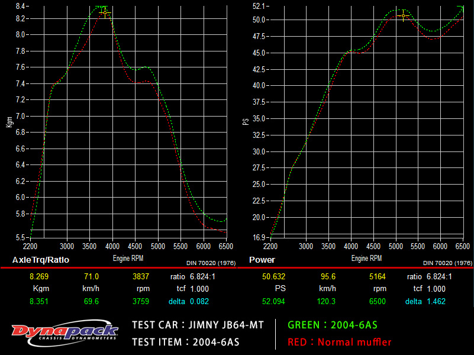Click the yellow 8.269 torque value
Viewport: 474px width, 355px height.
click(x=40, y=276)
